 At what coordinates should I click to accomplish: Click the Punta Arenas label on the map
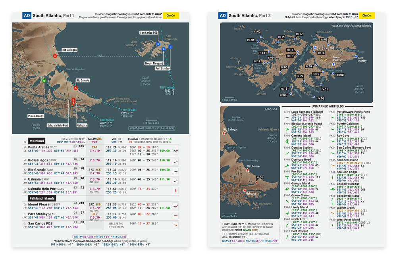(36, 116)
